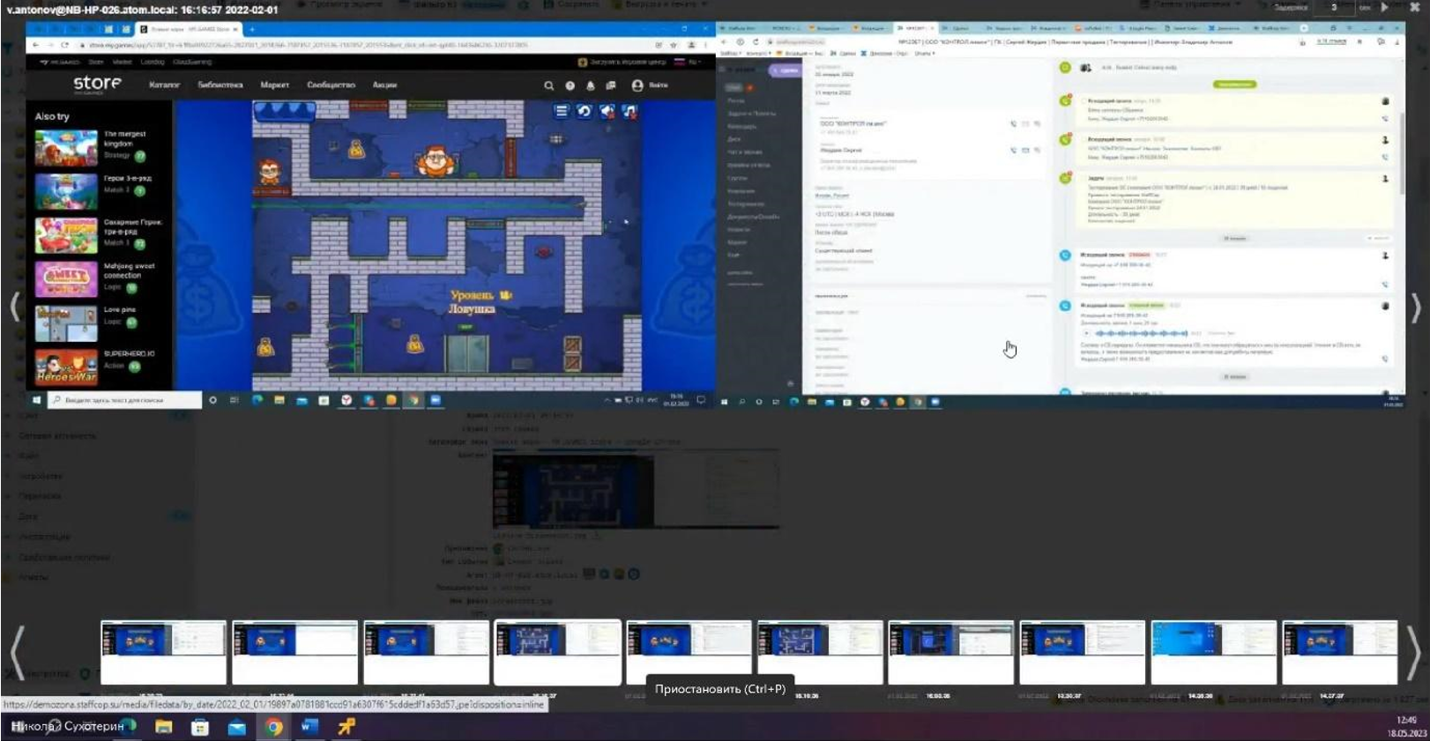Click the clock on the main taskbar
1430x741 pixels.
1405,727
